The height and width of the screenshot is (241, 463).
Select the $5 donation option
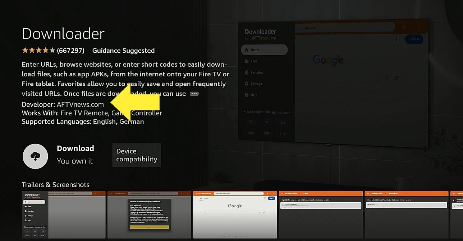coord(266,122)
